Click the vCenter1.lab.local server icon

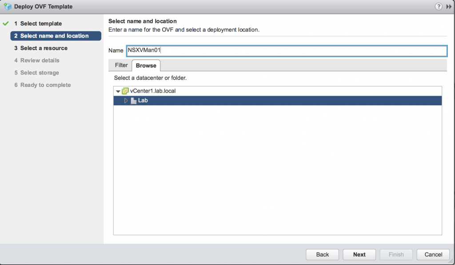tap(125, 91)
